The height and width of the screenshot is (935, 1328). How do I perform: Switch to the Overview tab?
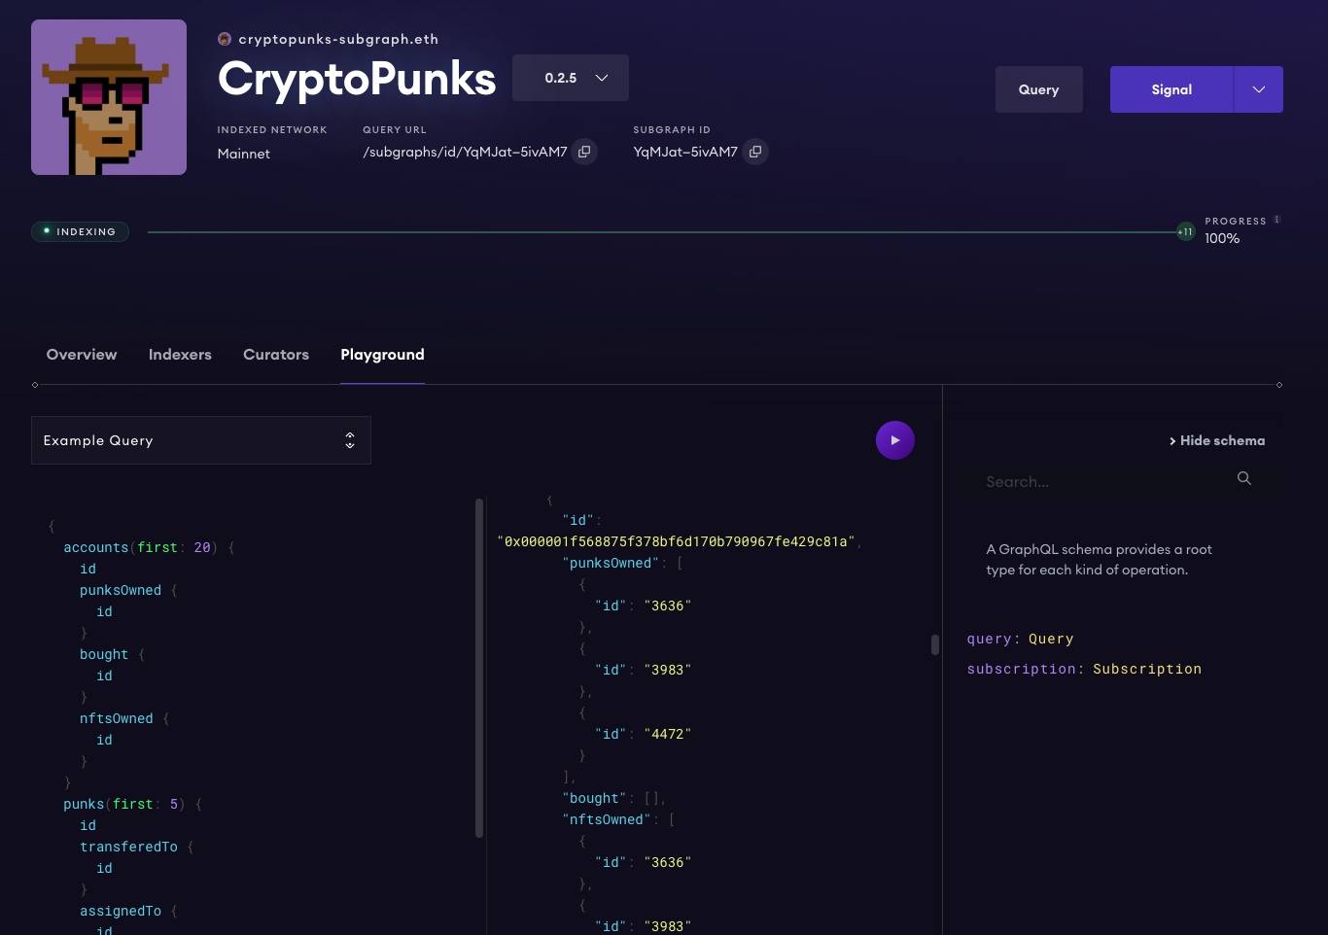click(x=82, y=355)
